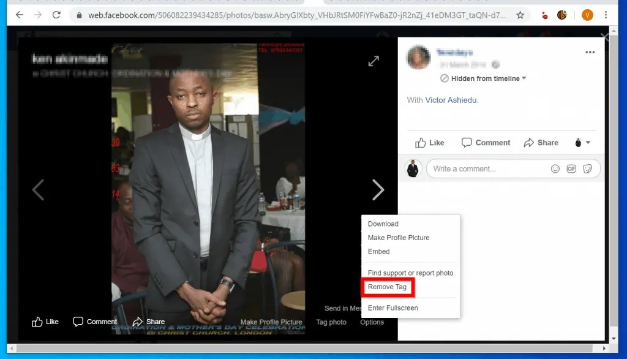Attach a sticker to the comment
Screen dimensions: 627x359
[x=587, y=168]
